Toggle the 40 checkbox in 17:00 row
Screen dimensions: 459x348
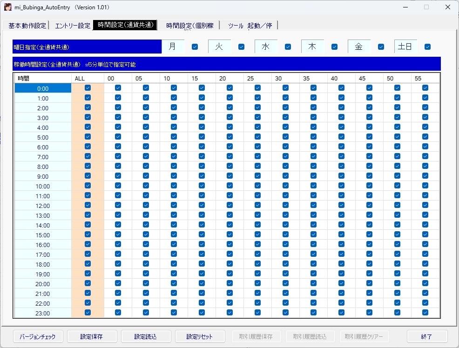coord(341,254)
